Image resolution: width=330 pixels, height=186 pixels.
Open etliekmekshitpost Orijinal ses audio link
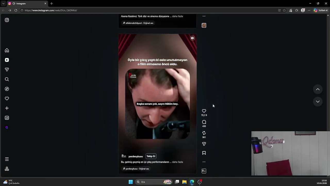point(138,23)
